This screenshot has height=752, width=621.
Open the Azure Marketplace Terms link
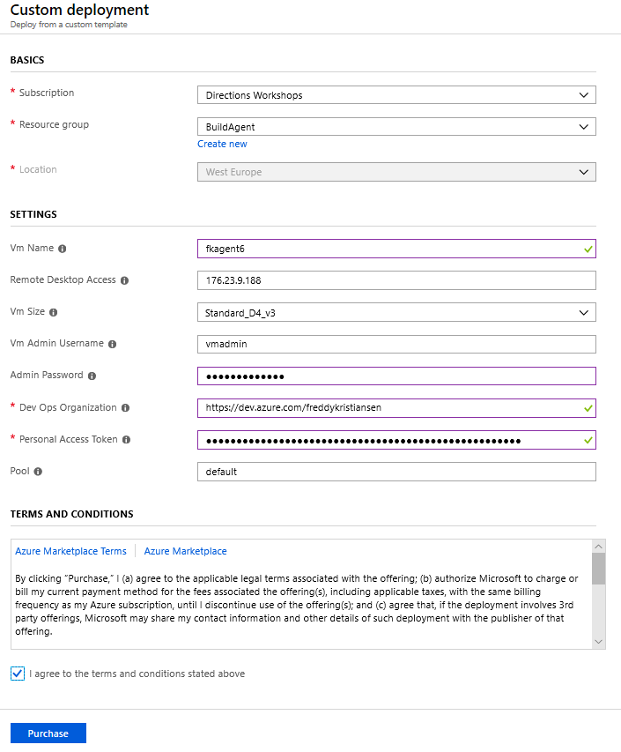point(70,551)
